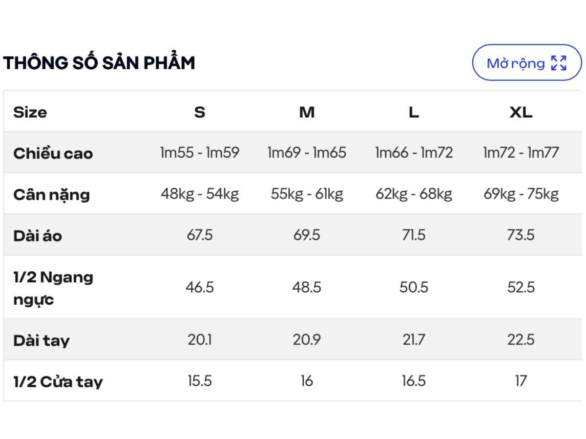The height and width of the screenshot is (439, 586).
Task: Select the L size column header
Action: coord(414,112)
